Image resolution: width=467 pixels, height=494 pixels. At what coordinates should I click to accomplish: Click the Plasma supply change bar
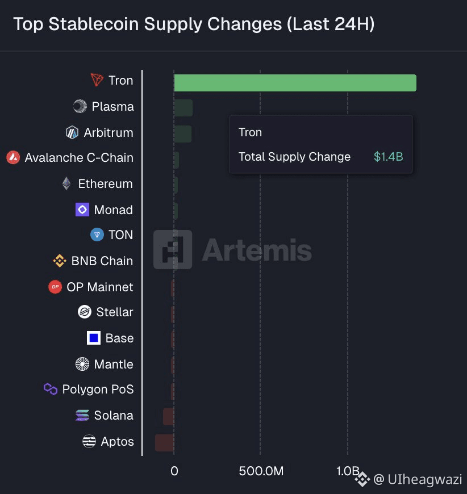(x=183, y=108)
